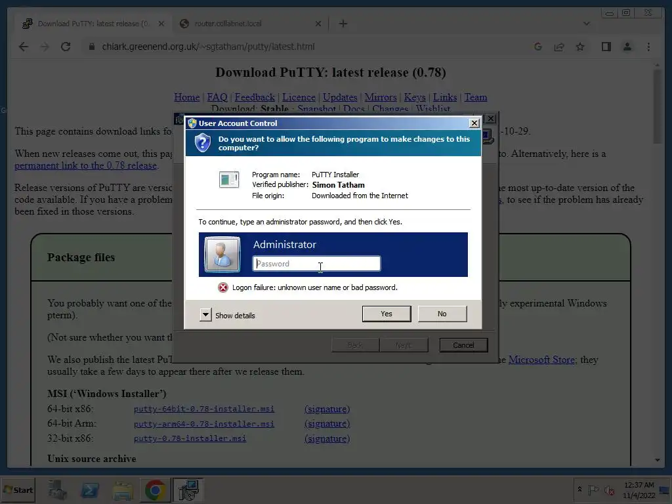Open permanent link to the 0.78 release
The image size is (672, 504).
[86, 165]
